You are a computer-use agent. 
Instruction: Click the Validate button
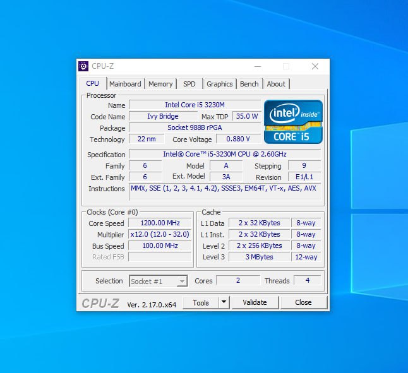(255, 302)
